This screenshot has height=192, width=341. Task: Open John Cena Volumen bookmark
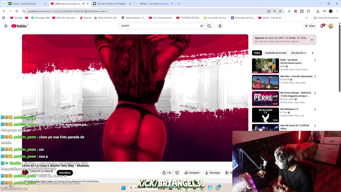pos(161,18)
